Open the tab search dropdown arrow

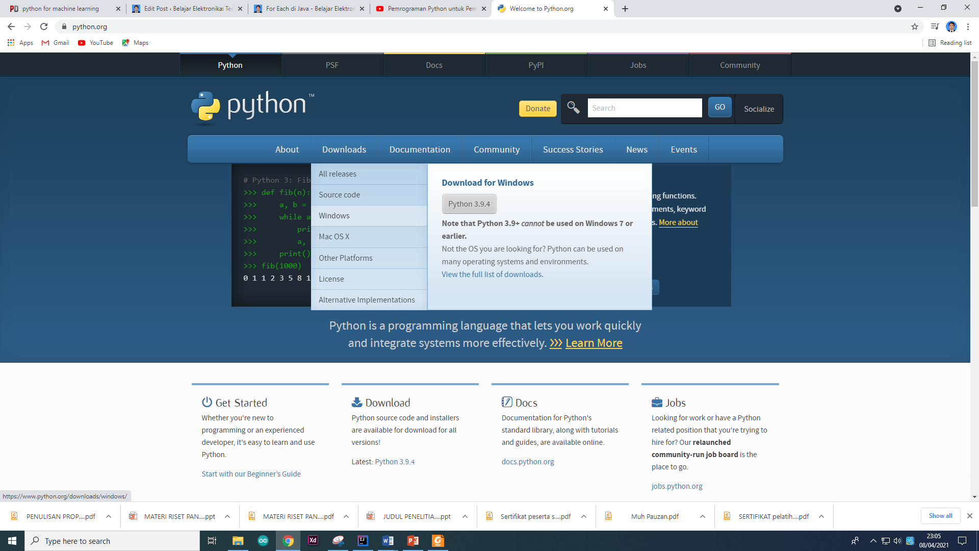point(898,9)
